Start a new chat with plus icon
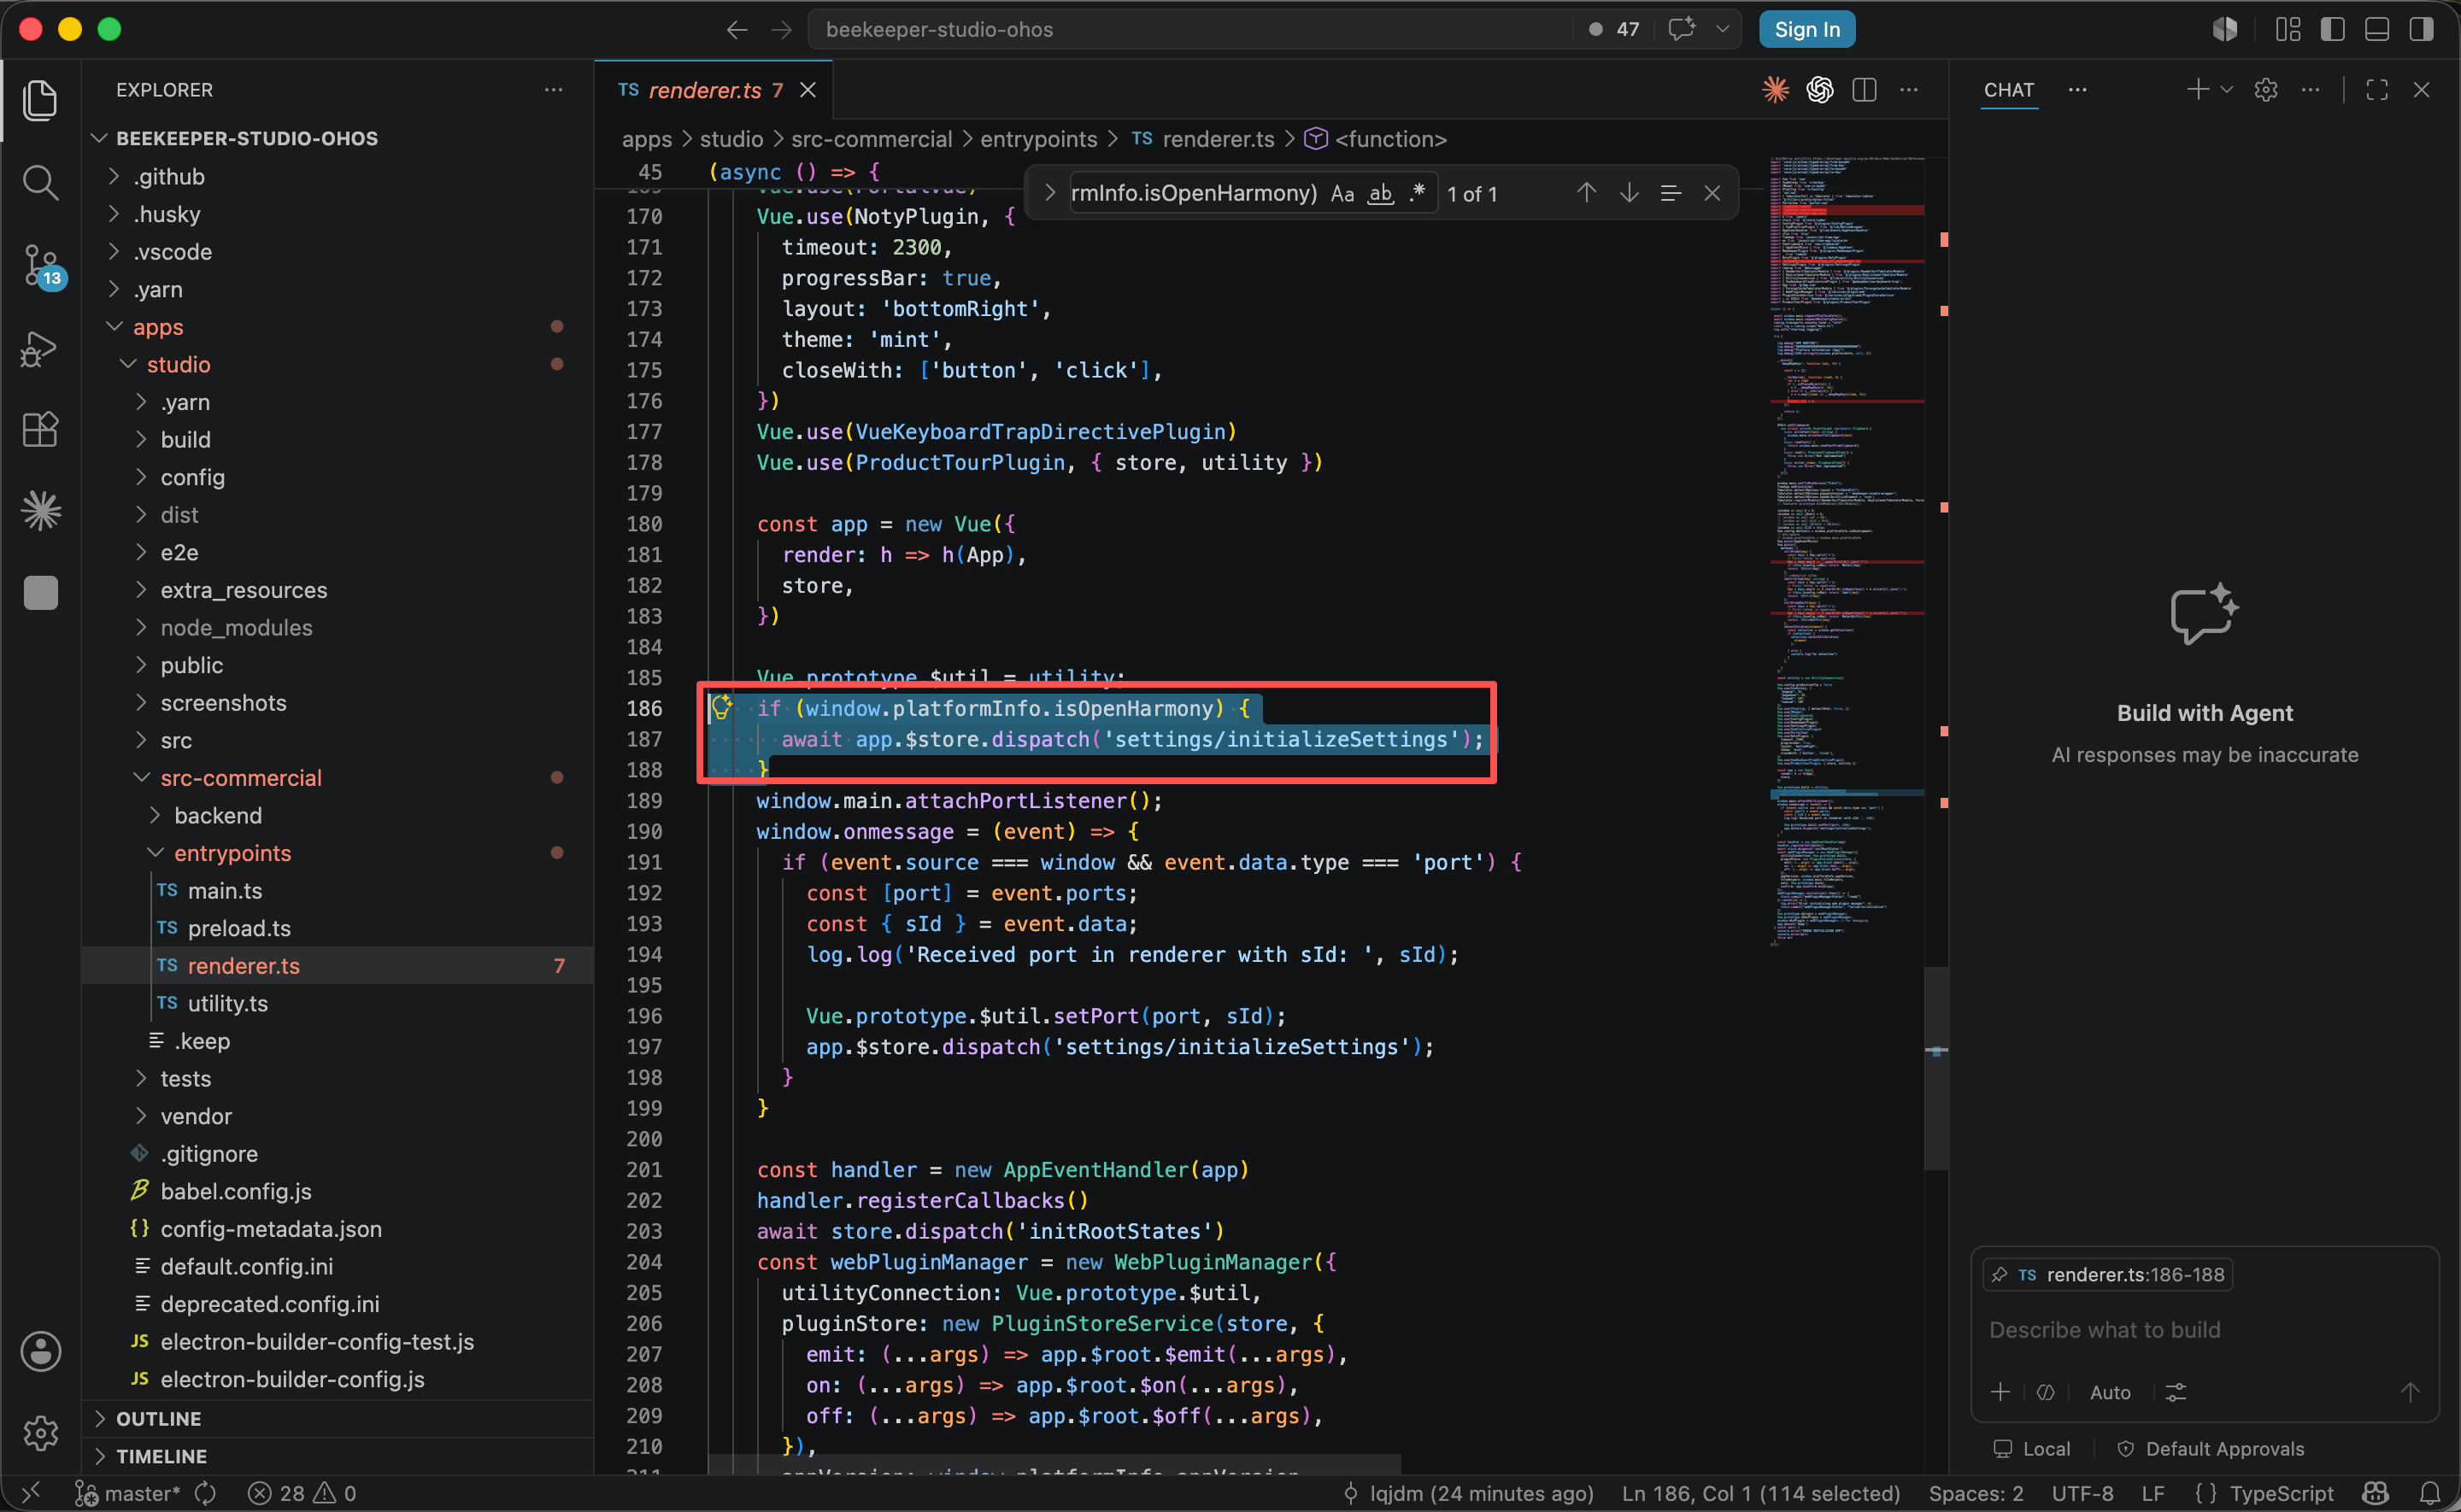This screenshot has height=1512, width=2461. 2197,90
